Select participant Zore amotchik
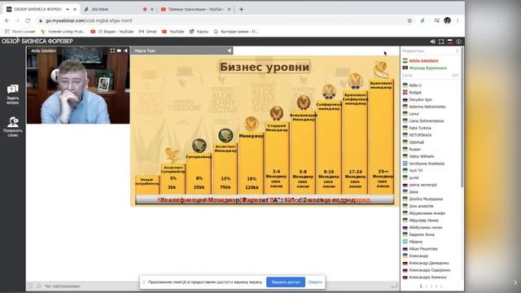Screen dimensions: 521x293 (421, 206)
